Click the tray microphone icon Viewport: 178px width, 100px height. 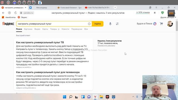click(137, 97)
